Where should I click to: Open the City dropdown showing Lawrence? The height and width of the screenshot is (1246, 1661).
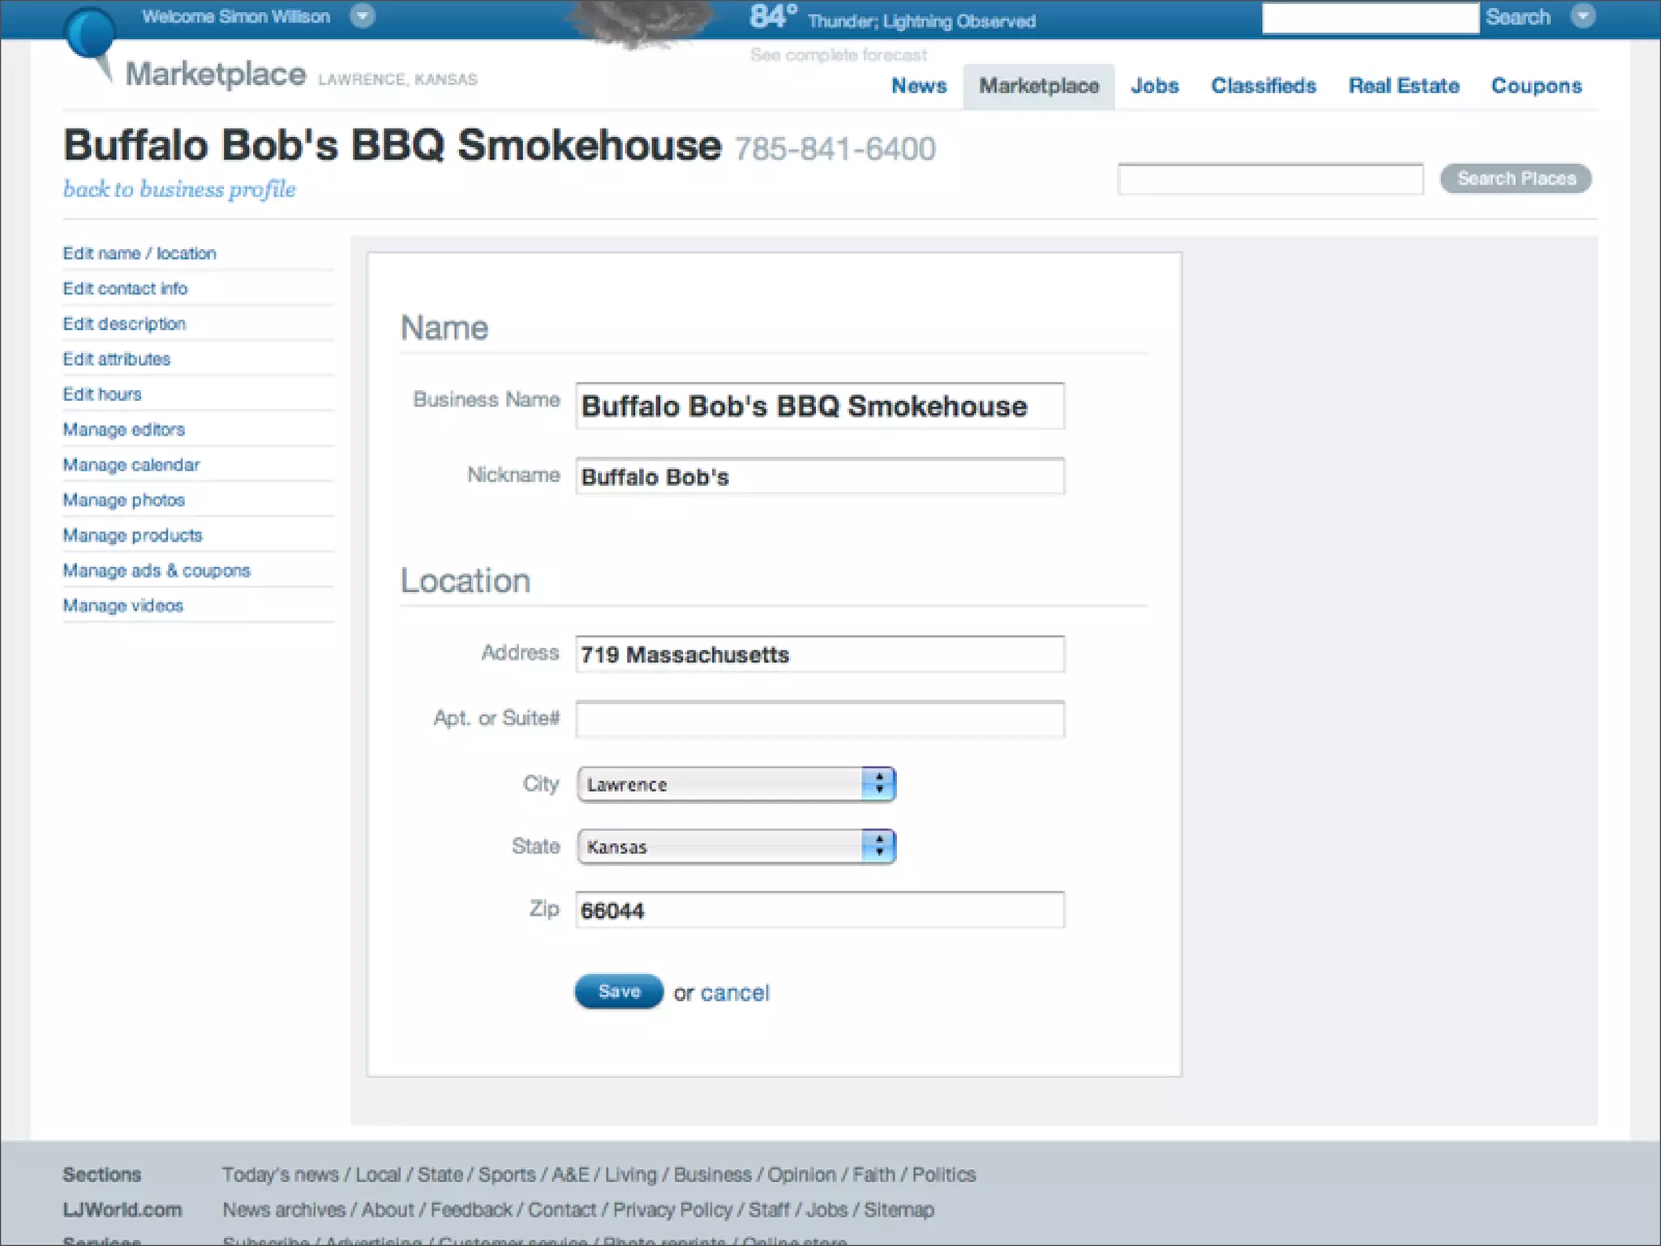736,784
